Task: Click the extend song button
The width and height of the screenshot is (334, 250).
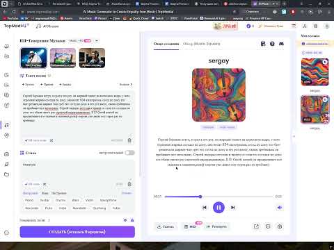Action: tap(216, 226)
